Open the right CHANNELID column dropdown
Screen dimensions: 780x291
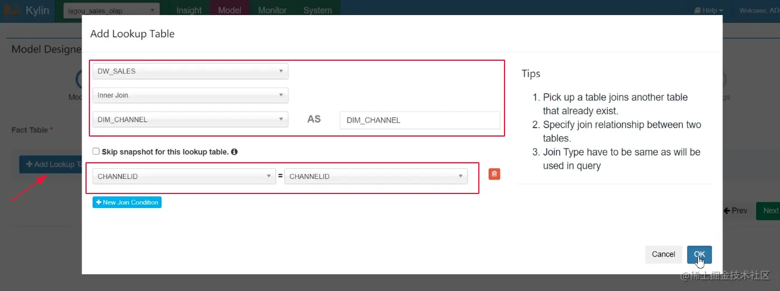pos(376,176)
